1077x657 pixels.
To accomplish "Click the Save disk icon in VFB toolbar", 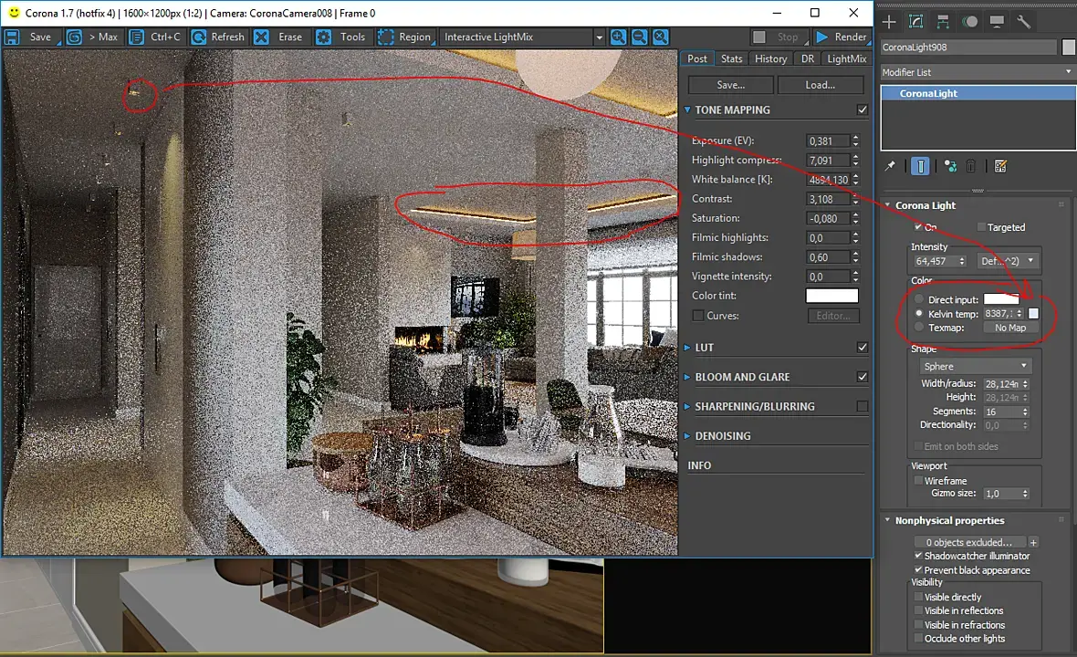I will (12, 37).
